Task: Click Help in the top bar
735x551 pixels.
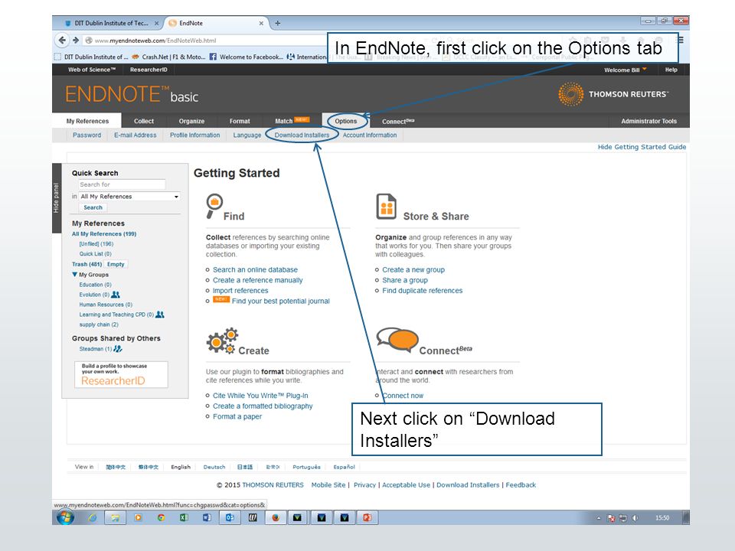Action: click(671, 70)
